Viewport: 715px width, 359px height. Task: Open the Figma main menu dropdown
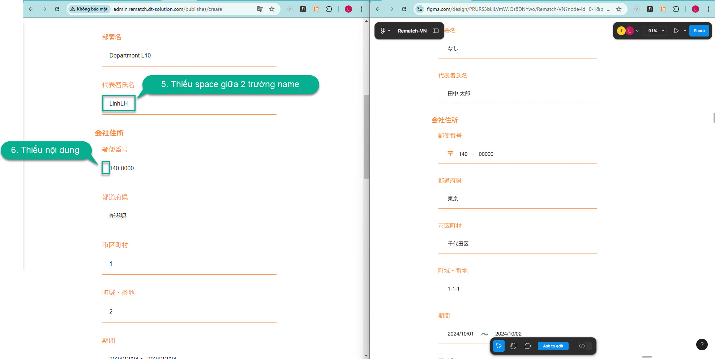coord(385,31)
